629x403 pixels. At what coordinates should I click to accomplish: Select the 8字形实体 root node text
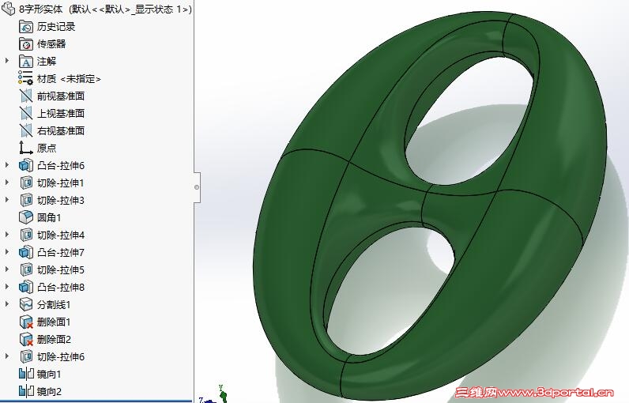point(106,9)
